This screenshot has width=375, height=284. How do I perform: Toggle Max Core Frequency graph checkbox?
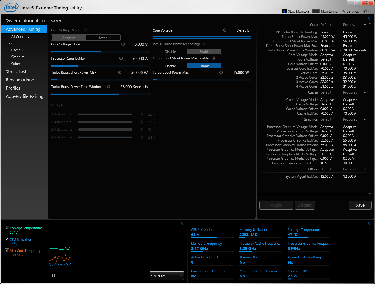(x=7, y=250)
